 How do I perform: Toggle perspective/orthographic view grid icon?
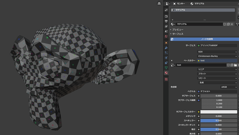(x=159, y=4)
